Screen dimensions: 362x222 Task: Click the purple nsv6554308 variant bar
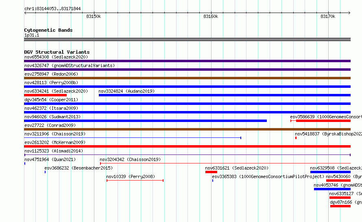(187, 61)
